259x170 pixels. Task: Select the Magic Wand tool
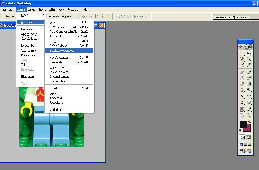pyautogui.click(x=249, y=59)
